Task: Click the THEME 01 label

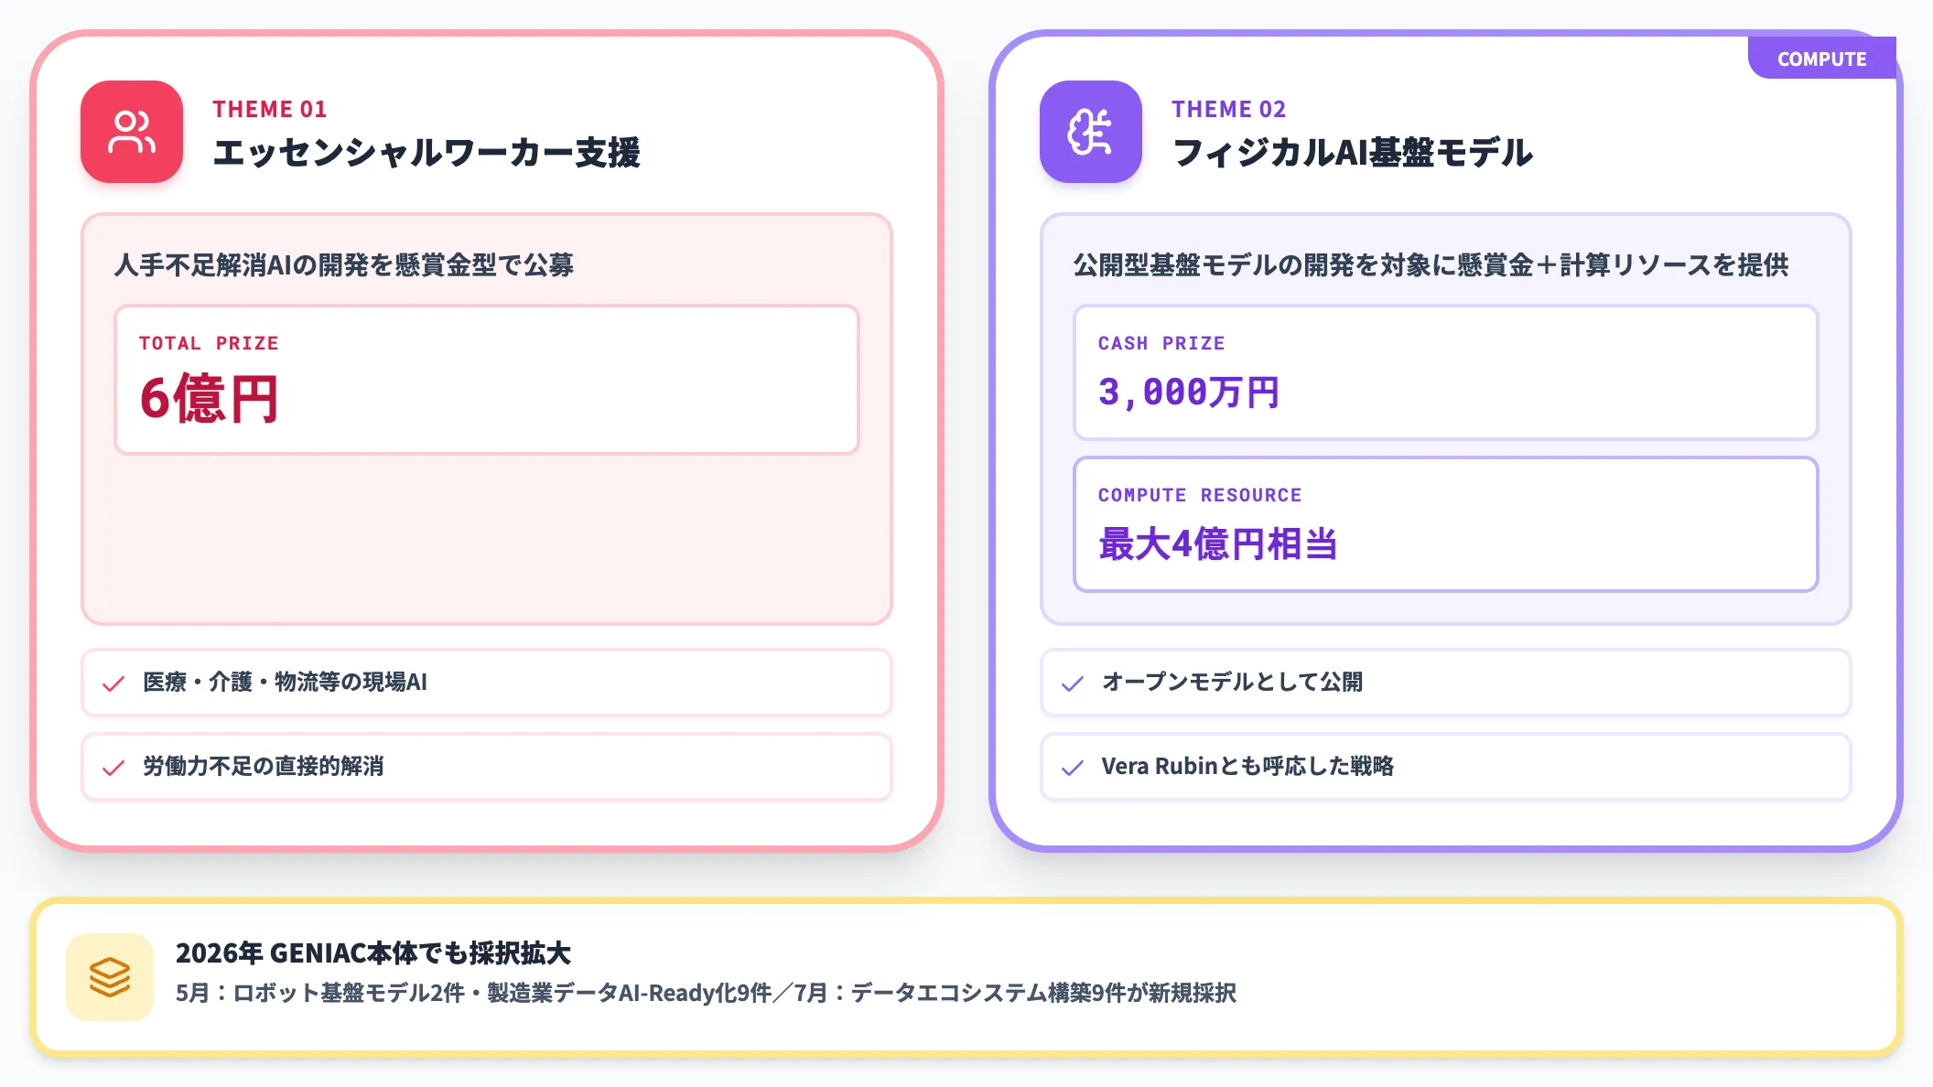Action: coord(270,109)
